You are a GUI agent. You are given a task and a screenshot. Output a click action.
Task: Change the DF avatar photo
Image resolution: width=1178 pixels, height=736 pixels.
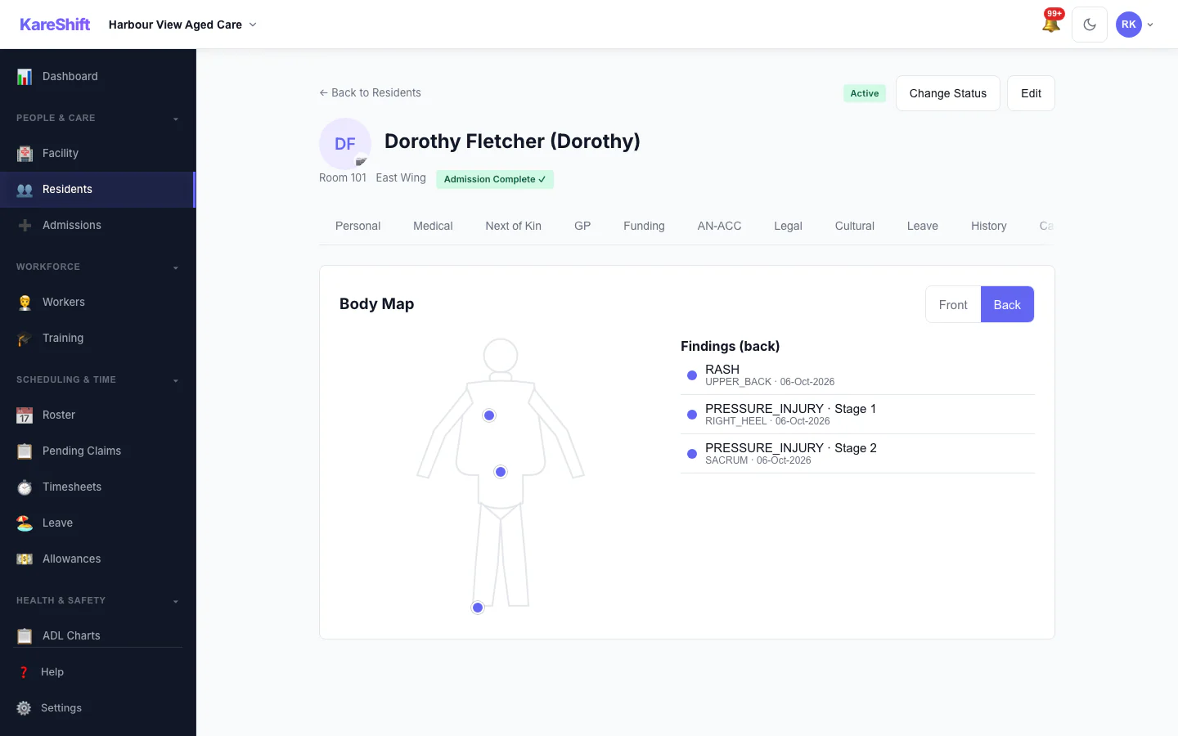pyautogui.click(x=361, y=161)
